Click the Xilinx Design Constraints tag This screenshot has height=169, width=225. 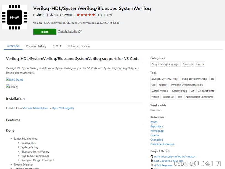(199, 97)
